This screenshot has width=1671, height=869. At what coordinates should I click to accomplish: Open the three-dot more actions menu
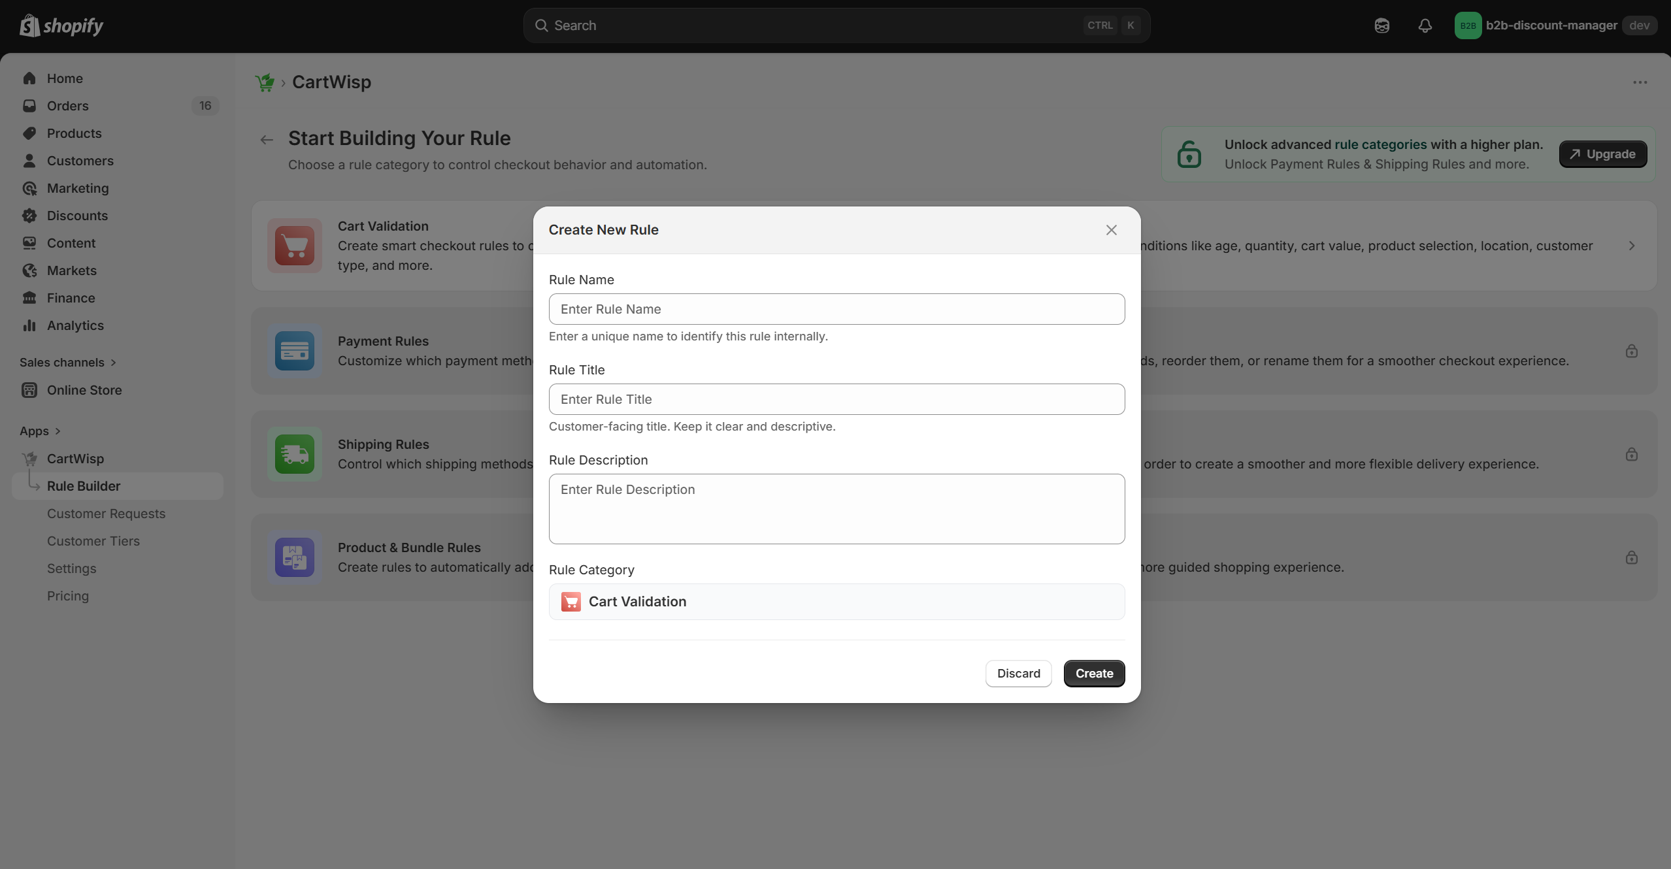(1640, 82)
